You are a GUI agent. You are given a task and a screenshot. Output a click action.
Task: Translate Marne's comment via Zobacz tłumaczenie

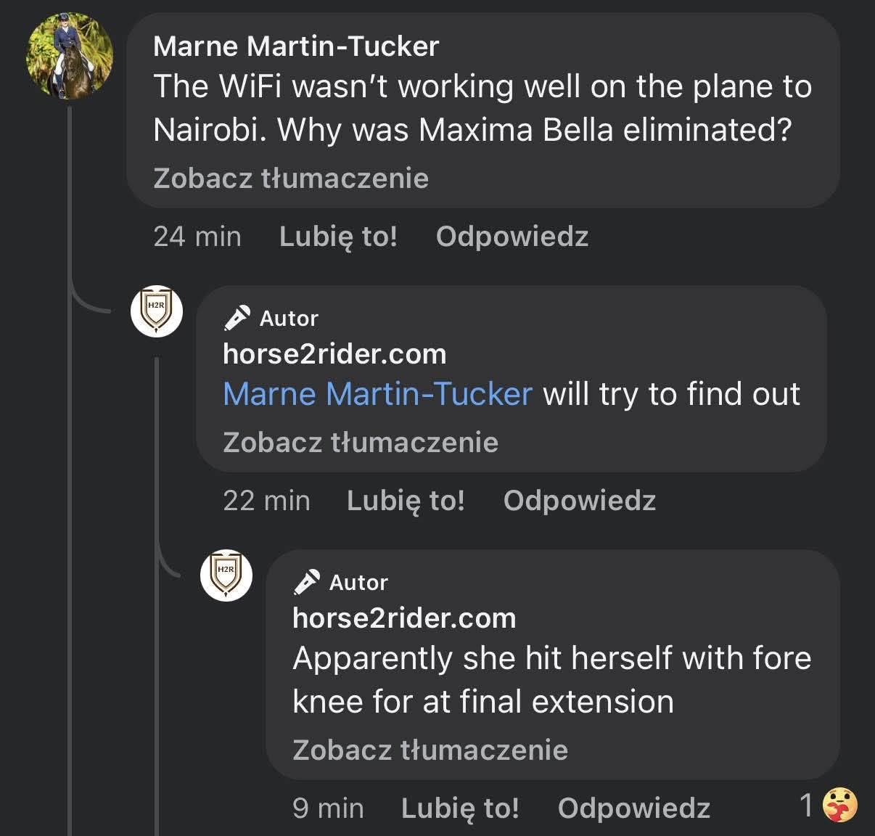click(291, 178)
